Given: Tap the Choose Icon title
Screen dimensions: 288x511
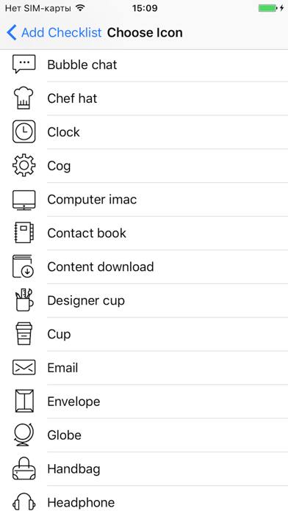Looking at the screenshot, I should 145,32.
